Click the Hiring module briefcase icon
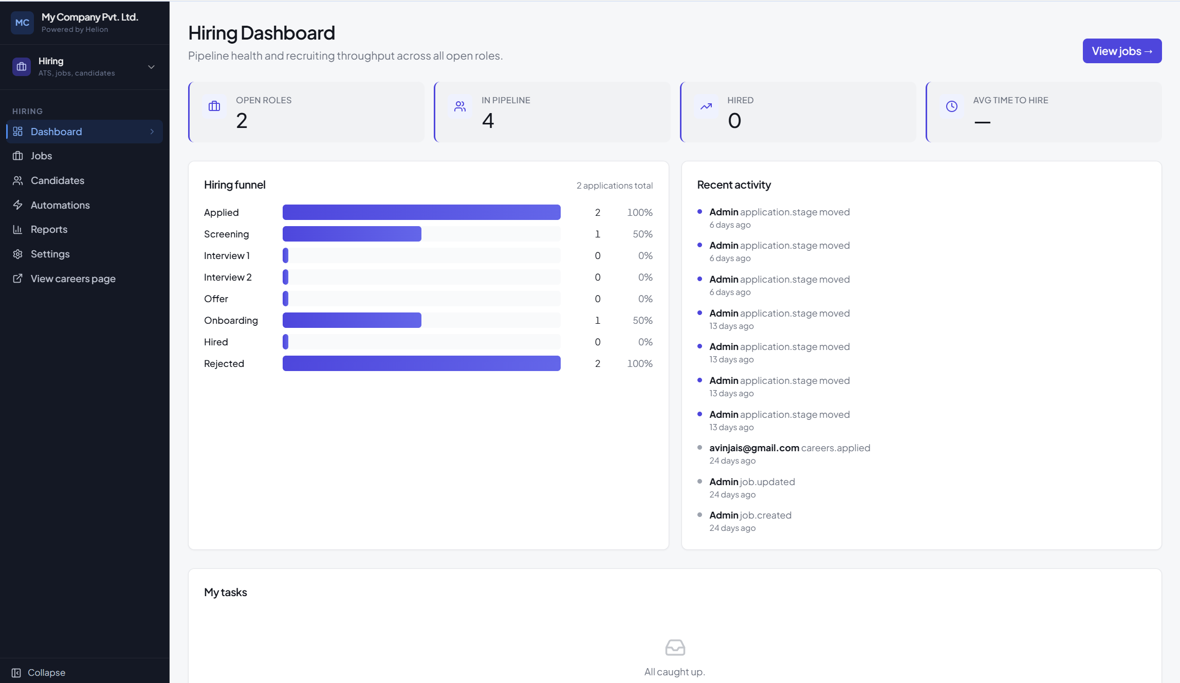The image size is (1180, 683). (22, 67)
